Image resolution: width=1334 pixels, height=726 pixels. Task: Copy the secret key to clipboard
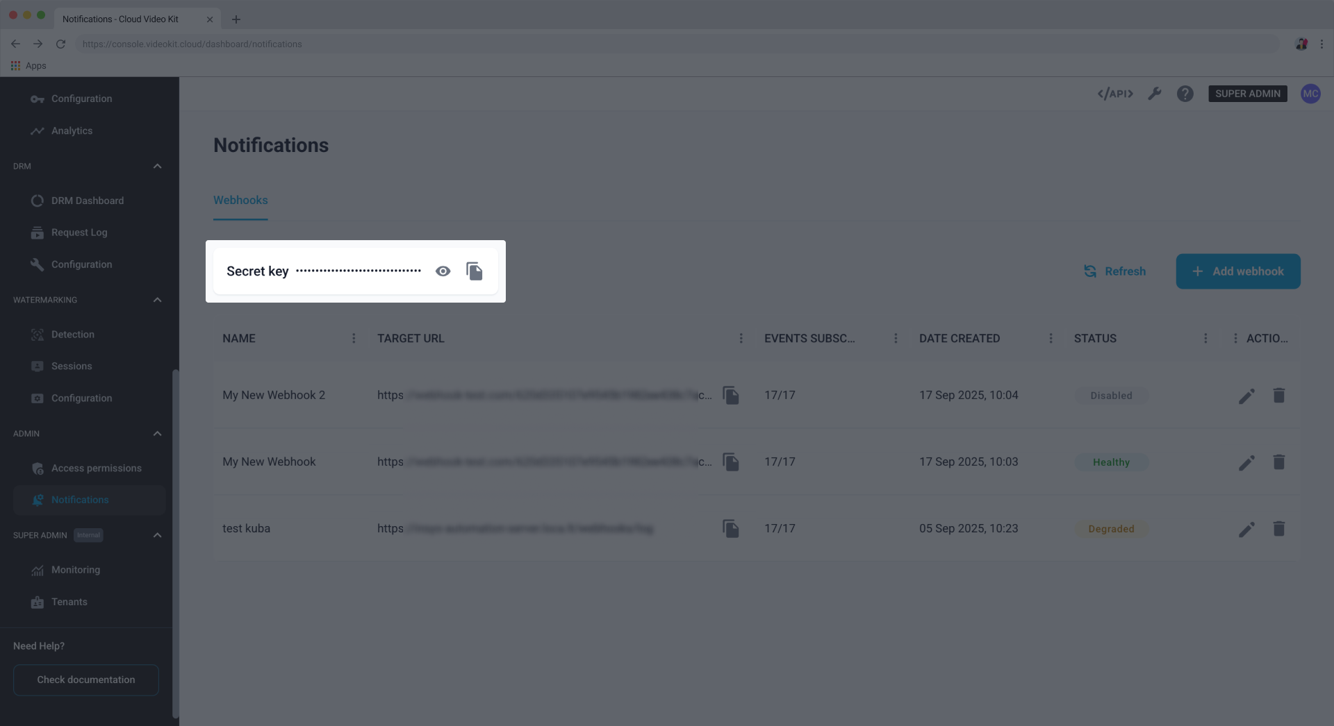(x=475, y=271)
